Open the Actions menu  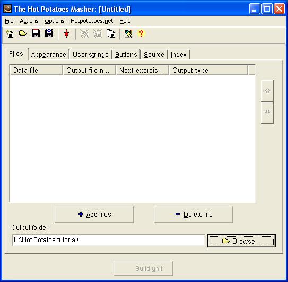point(29,21)
